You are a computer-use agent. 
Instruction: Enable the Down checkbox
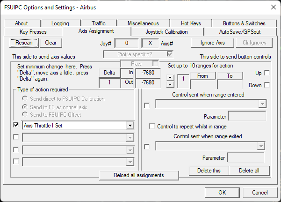click(267, 85)
